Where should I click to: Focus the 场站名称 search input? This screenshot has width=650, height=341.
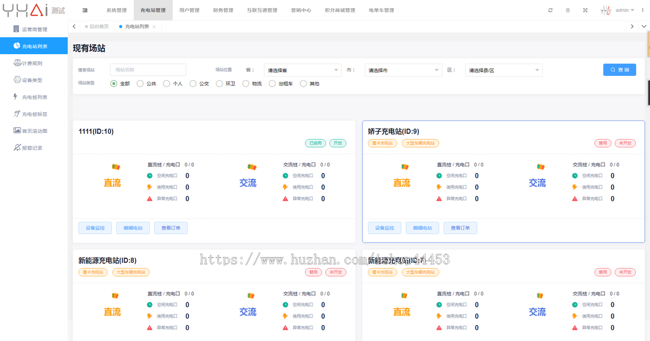tap(148, 70)
